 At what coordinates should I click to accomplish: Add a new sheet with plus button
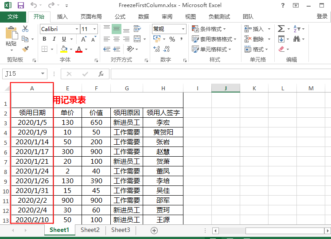coord(154,231)
